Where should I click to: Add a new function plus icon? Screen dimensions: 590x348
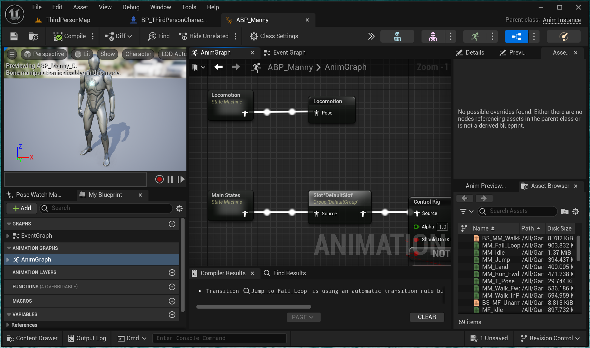tap(172, 287)
